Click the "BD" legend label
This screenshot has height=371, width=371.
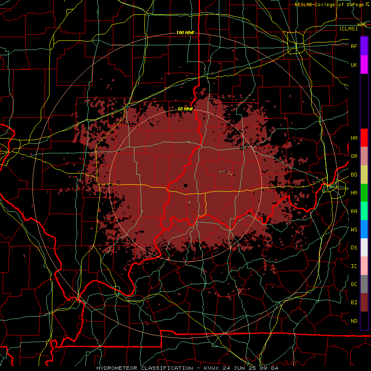[354, 175]
